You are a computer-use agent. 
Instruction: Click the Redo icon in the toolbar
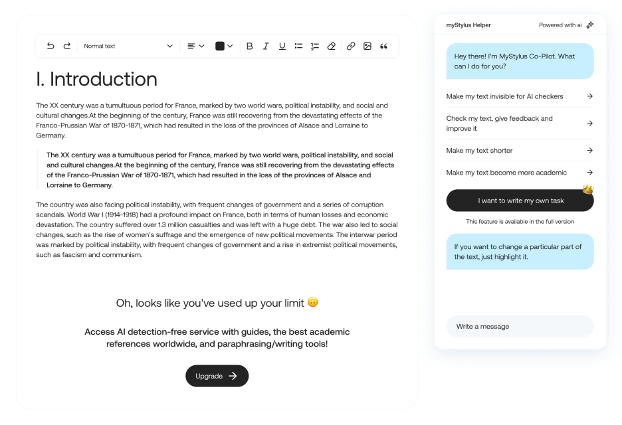click(66, 46)
